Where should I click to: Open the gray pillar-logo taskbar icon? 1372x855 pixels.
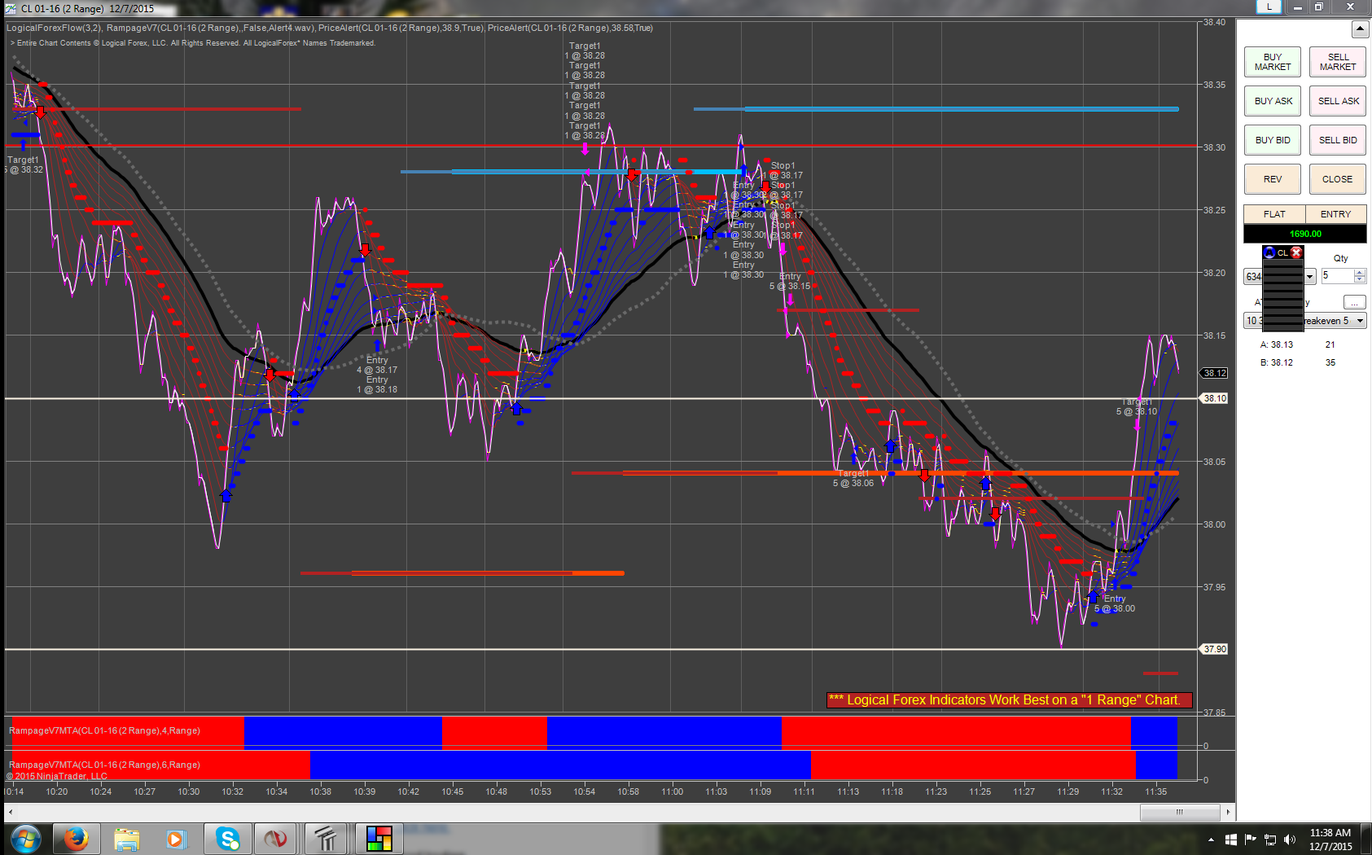(x=327, y=839)
